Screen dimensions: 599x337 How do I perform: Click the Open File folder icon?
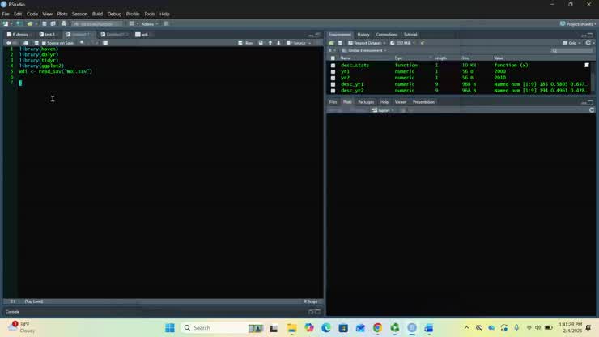point(30,23)
